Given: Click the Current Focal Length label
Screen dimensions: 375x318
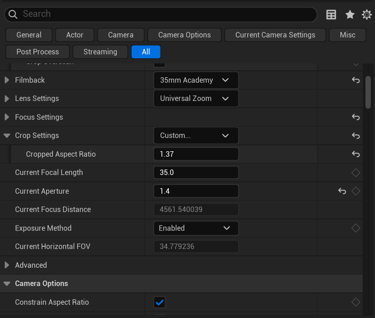Looking at the screenshot, I should pyautogui.click(x=49, y=173).
